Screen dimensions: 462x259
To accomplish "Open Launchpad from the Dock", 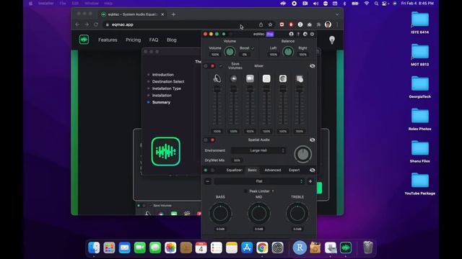I will pos(109,247).
